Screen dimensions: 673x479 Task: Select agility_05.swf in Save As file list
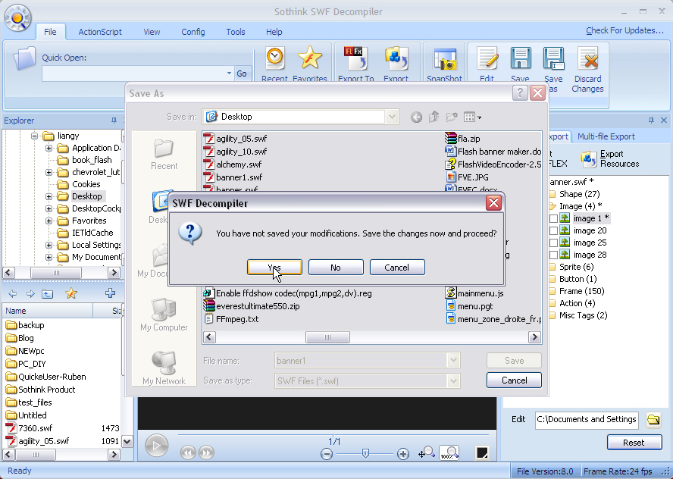pos(235,139)
